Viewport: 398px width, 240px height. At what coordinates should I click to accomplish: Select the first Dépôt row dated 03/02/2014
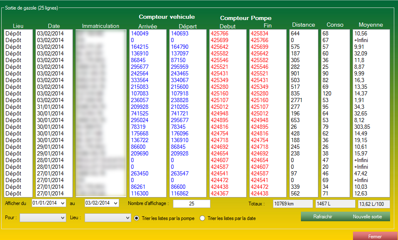(18, 33)
